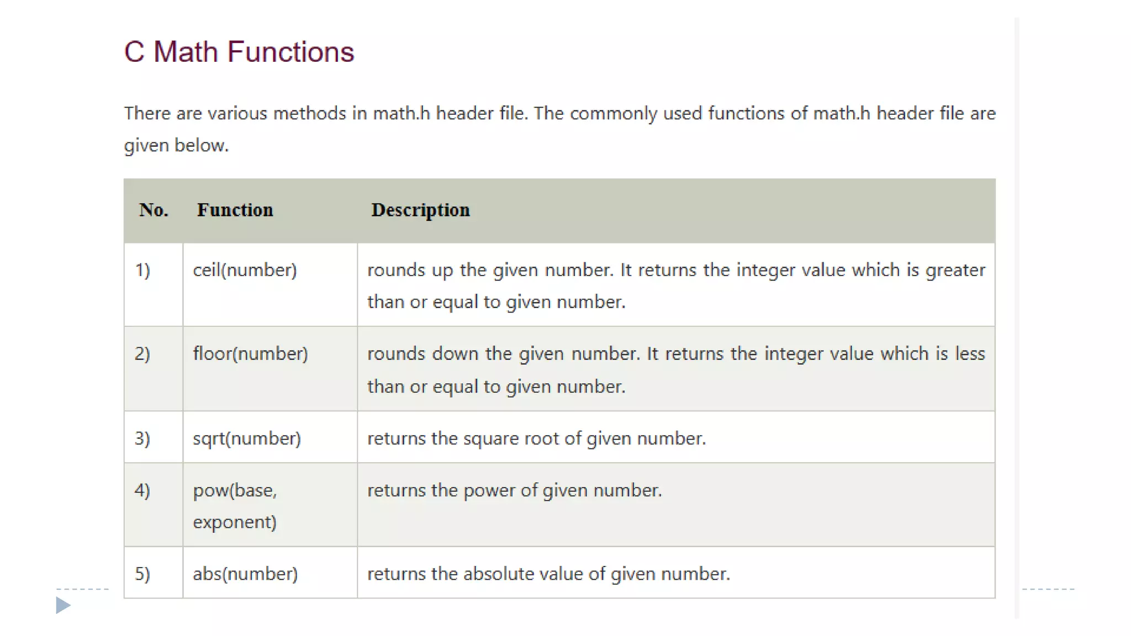The image size is (1131, 636).
Task: Click the 'rounds down the given number' description
Action: [676, 370]
